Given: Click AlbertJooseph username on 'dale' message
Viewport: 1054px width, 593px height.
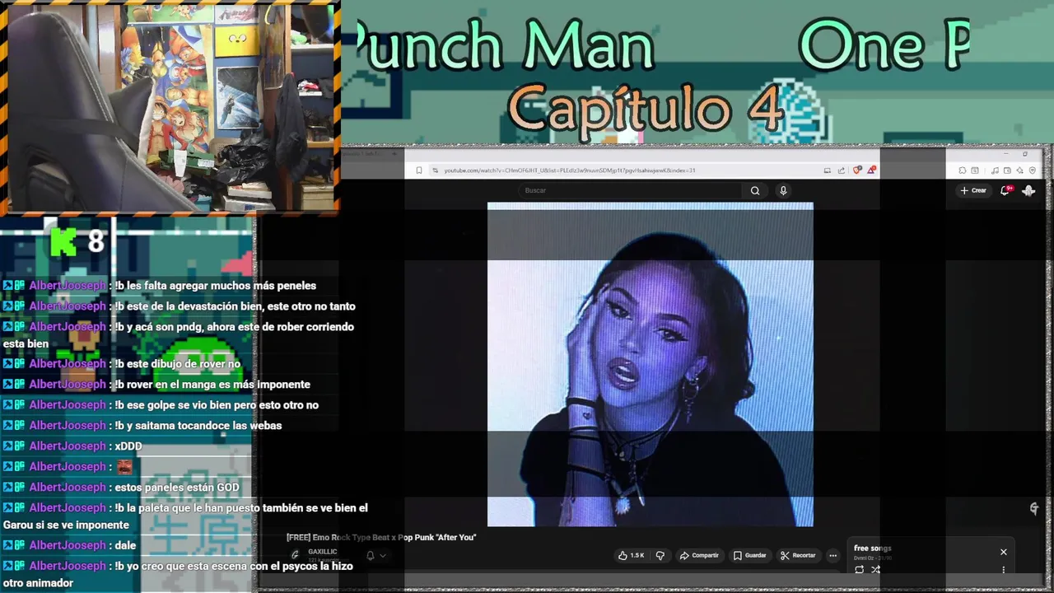Looking at the screenshot, I should point(68,545).
